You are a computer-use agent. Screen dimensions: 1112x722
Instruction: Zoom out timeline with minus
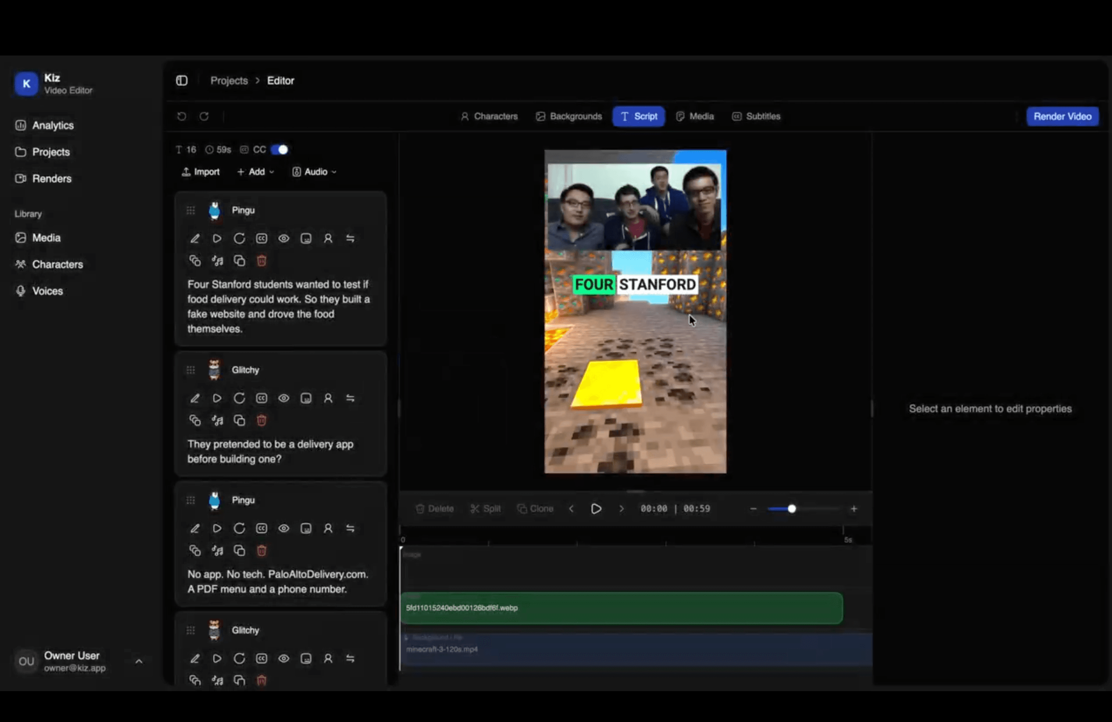[x=753, y=508]
